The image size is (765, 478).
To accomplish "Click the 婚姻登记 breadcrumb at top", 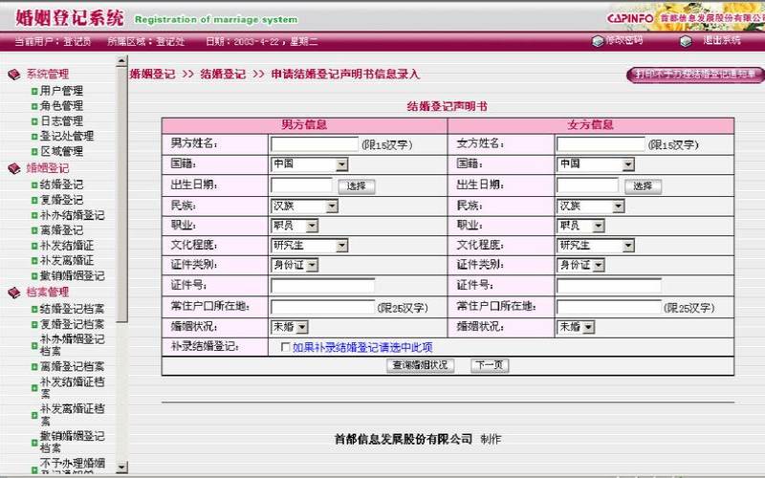I will 152,75.
